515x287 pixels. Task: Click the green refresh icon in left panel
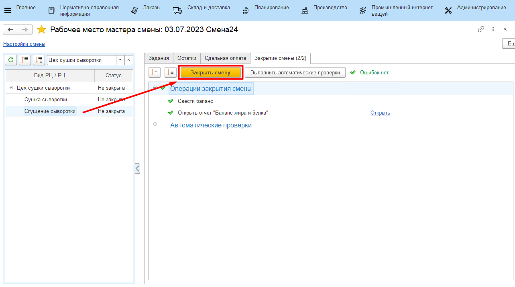[x=11, y=60]
